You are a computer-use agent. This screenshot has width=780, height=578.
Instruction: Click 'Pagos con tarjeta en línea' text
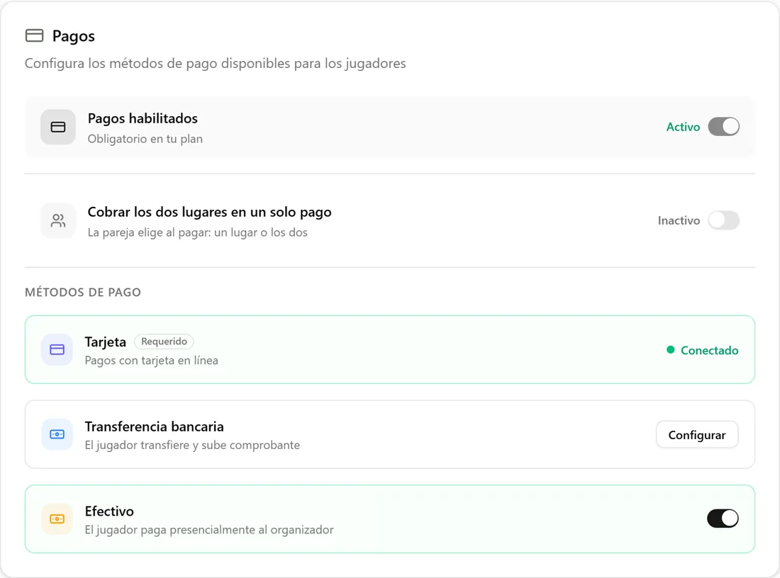pos(152,361)
